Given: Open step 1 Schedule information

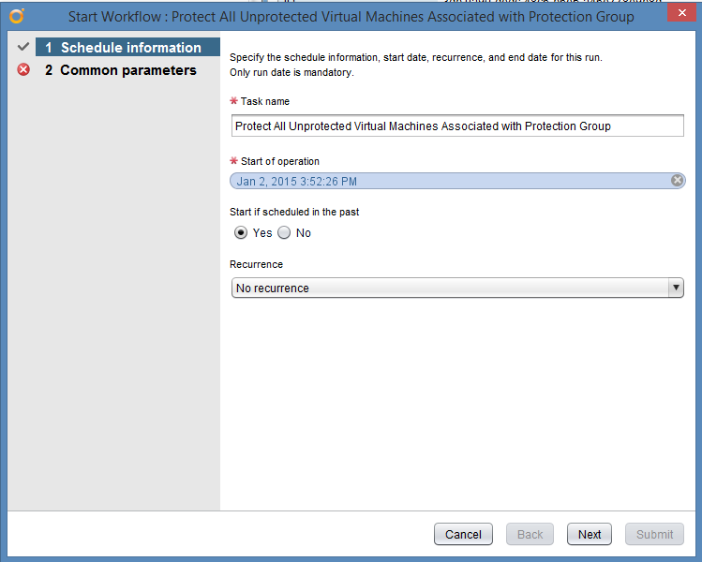Looking at the screenshot, I should pos(130,48).
